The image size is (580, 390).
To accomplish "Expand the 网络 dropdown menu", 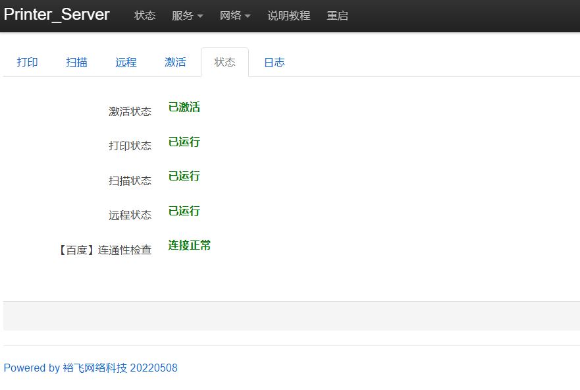I will (x=235, y=16).
